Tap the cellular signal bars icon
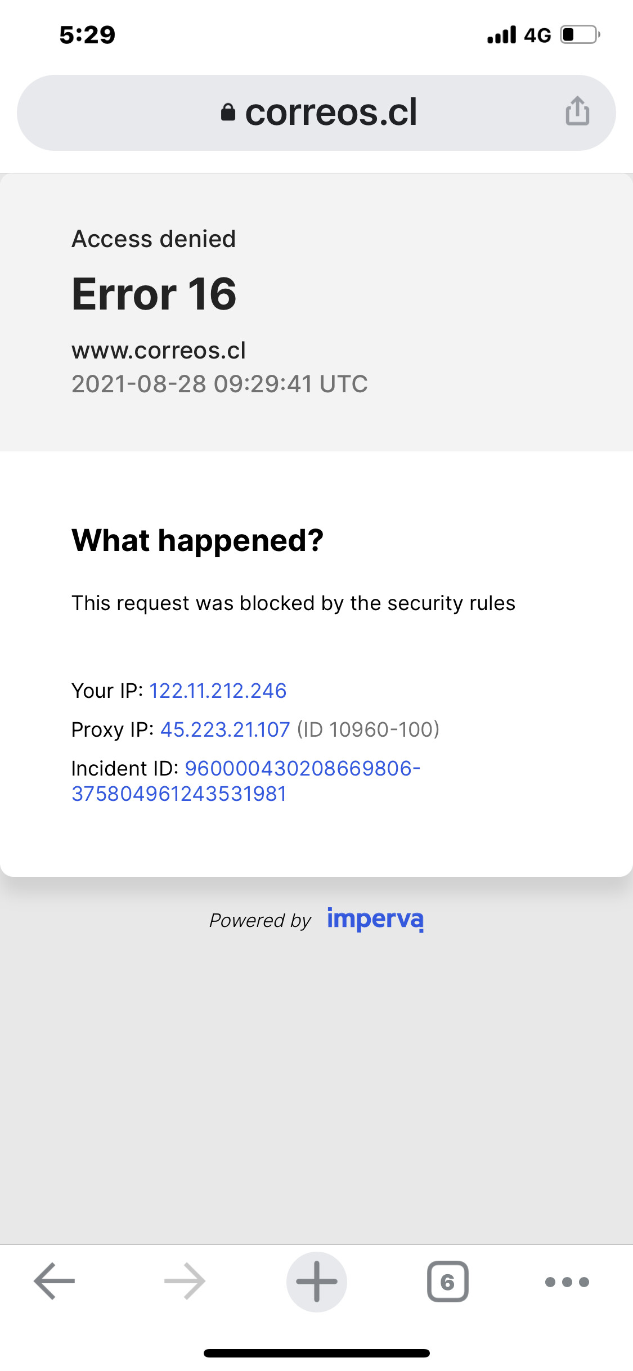Image resolution: width=633 pixels, height=1371 pixels. click(x=502, y=35)
